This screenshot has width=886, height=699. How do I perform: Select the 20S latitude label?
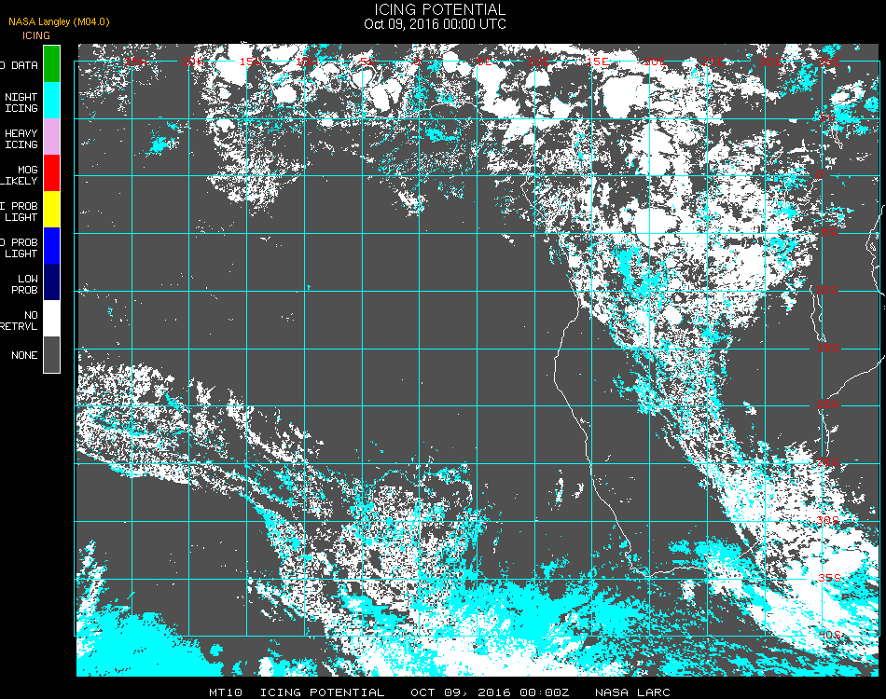(x=828, y=404)
